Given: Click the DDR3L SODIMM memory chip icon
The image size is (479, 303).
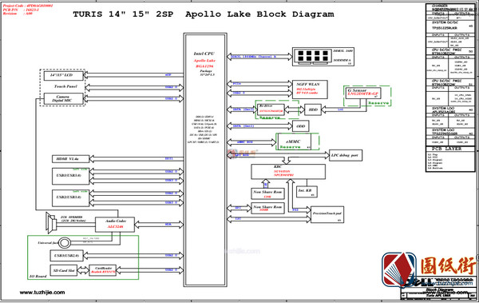Looking at the screenshot, I should pyautogui.click(x=312, y=57).
